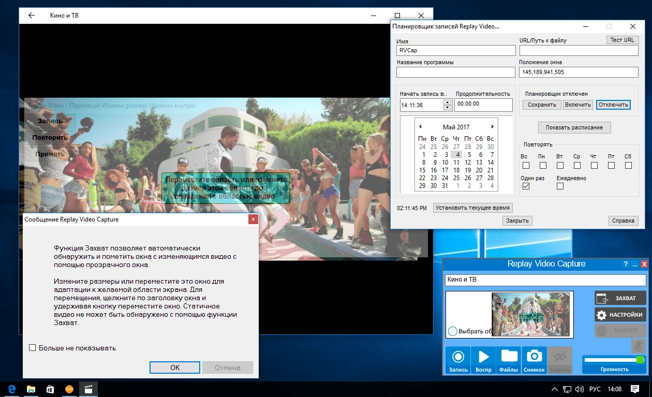Go back with arrow in Кино и ТВ
The width and height of the screenshot is (652, 397).
tap(32, 16)
